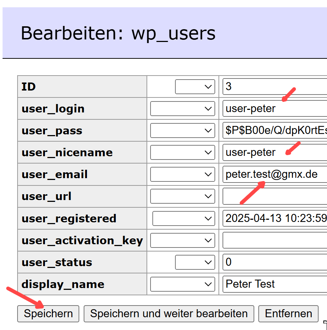Open the function dropdown for ID row
Screen dimensions: 327x330
pyautogui.click(x=195, y=87)
